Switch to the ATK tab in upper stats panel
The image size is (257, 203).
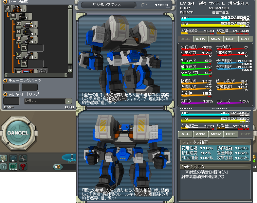tap(200, 39)
